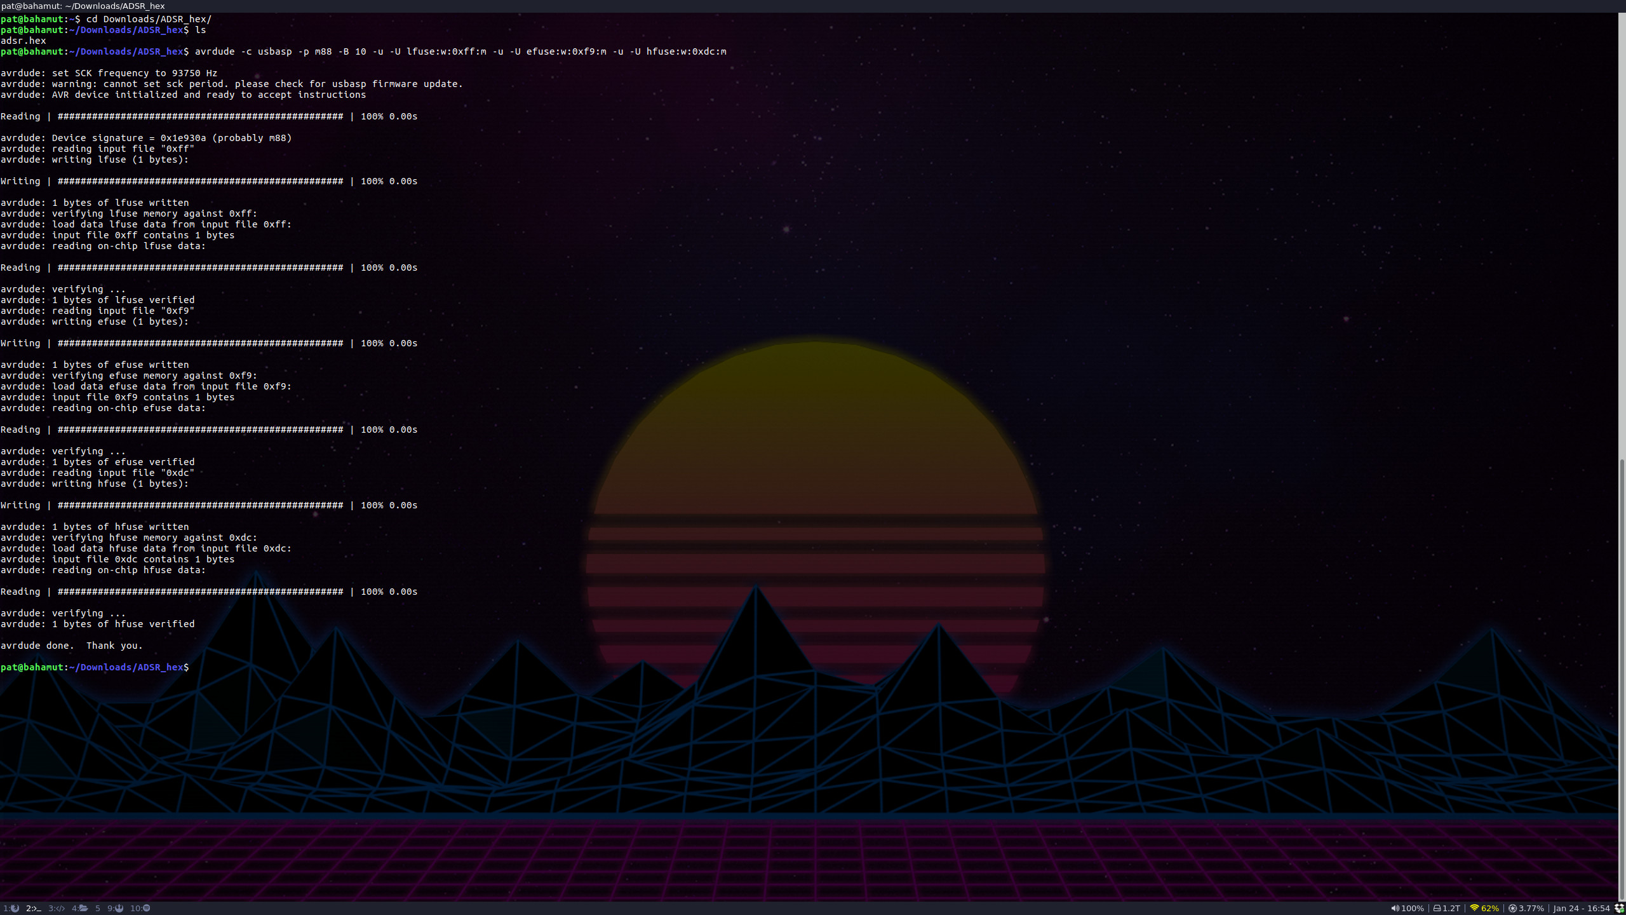The height and width of the screenshot is (915, 1626).
Task: Select terminal workspace 2
Action: (33, 908)
